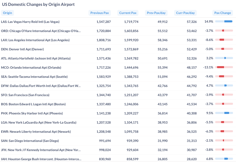Image resolution: width=236 pixels, height=162 pixels.
Task: Click Phoenix's 9.5% pax change bar
Action: [224, 113]
